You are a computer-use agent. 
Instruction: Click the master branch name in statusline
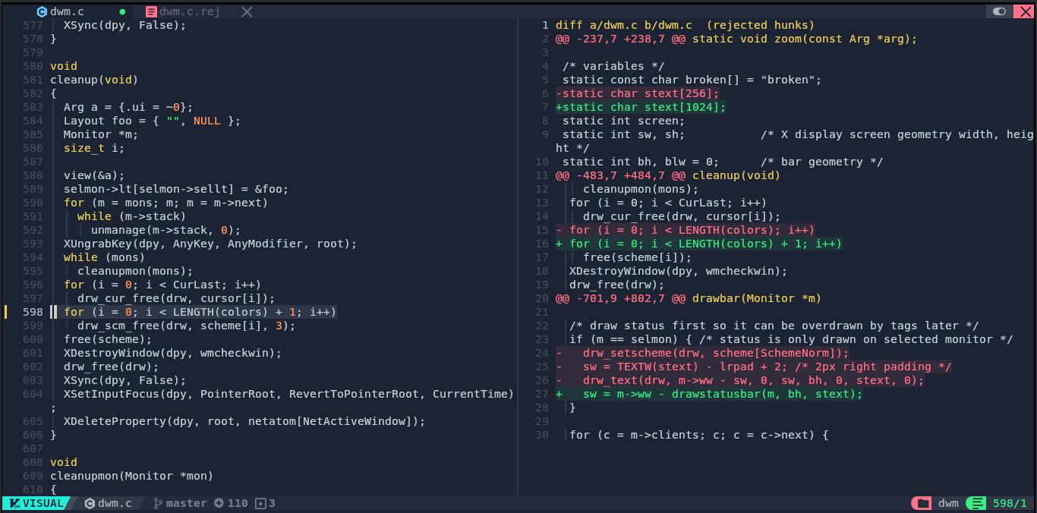pos(186,503)
